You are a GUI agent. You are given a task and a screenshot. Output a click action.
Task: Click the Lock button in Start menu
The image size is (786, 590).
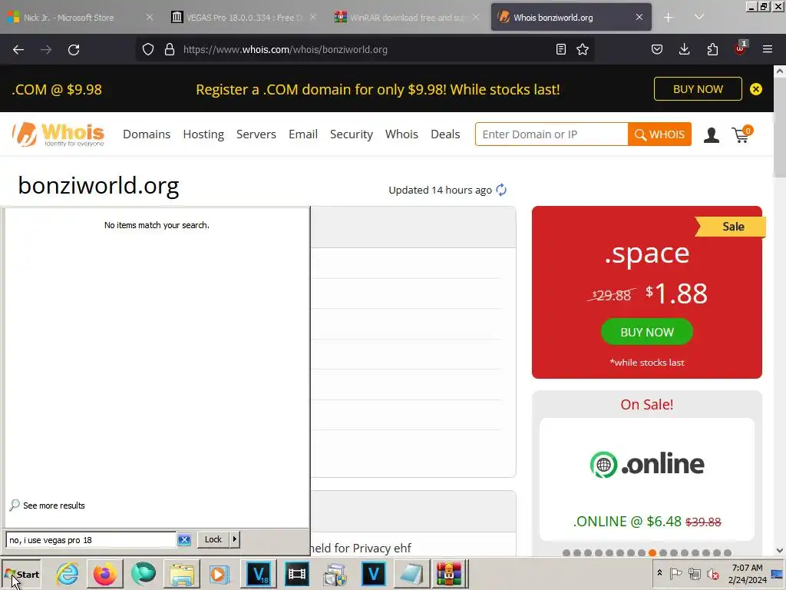click(213, 539)
